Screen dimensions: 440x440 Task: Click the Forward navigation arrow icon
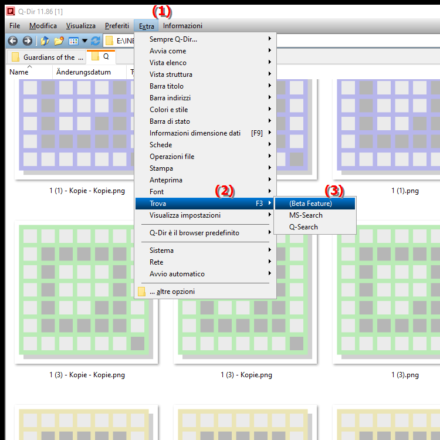27,41
